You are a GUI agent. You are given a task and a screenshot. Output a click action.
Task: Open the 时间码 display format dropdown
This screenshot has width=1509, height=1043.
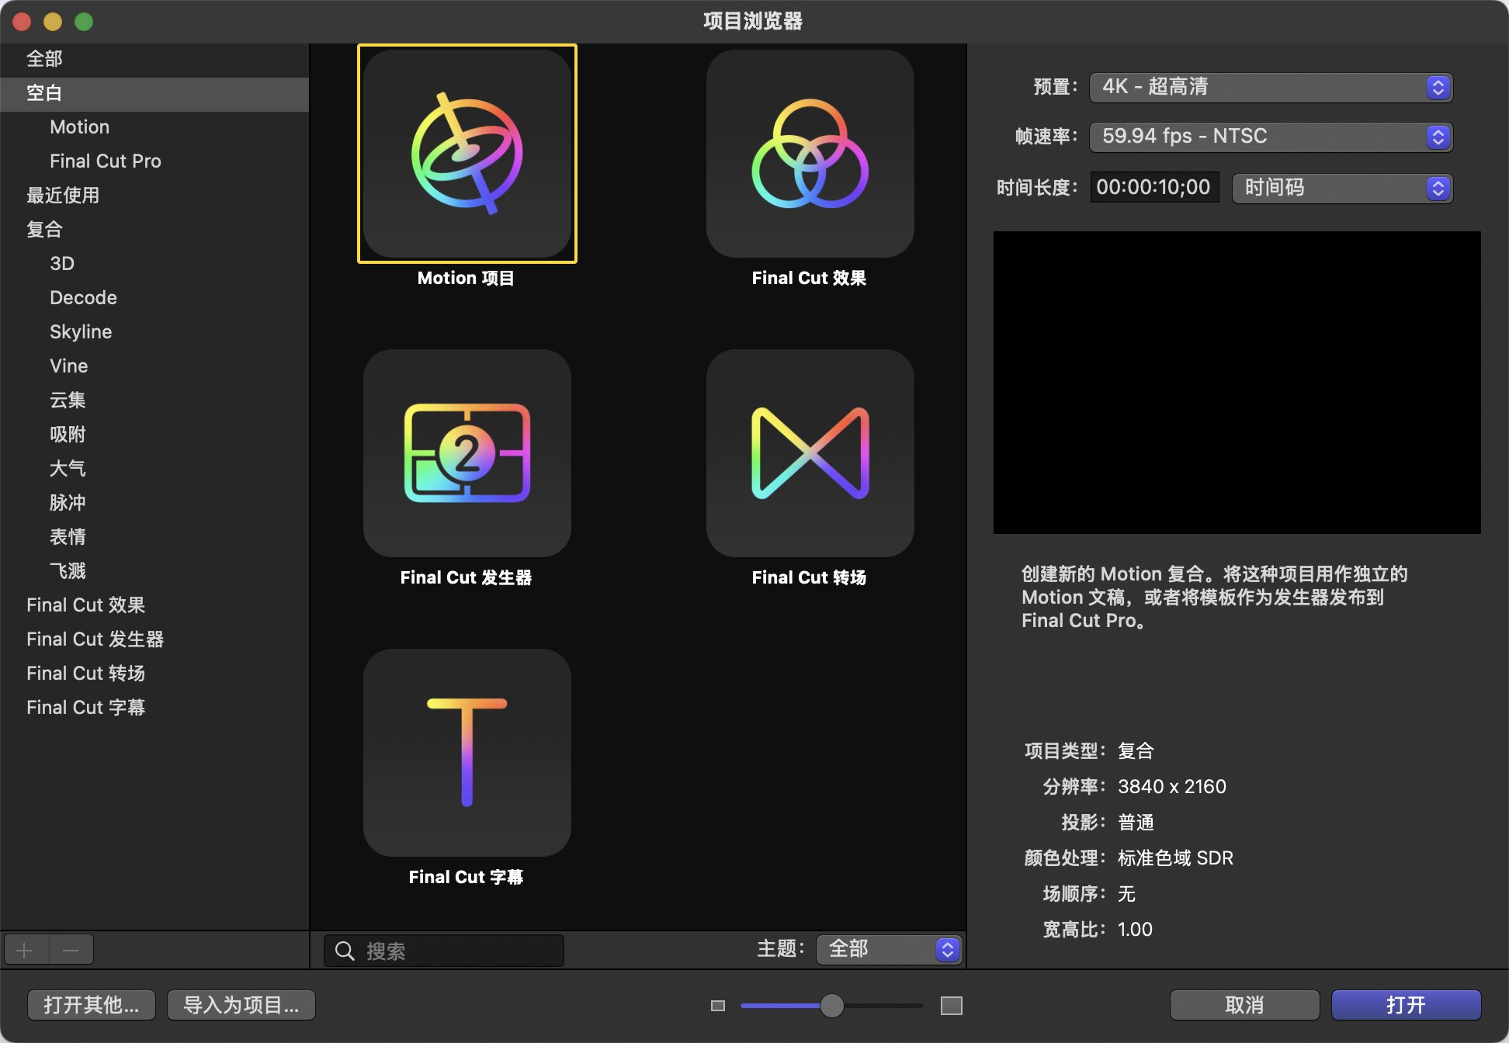[1342, 187]
